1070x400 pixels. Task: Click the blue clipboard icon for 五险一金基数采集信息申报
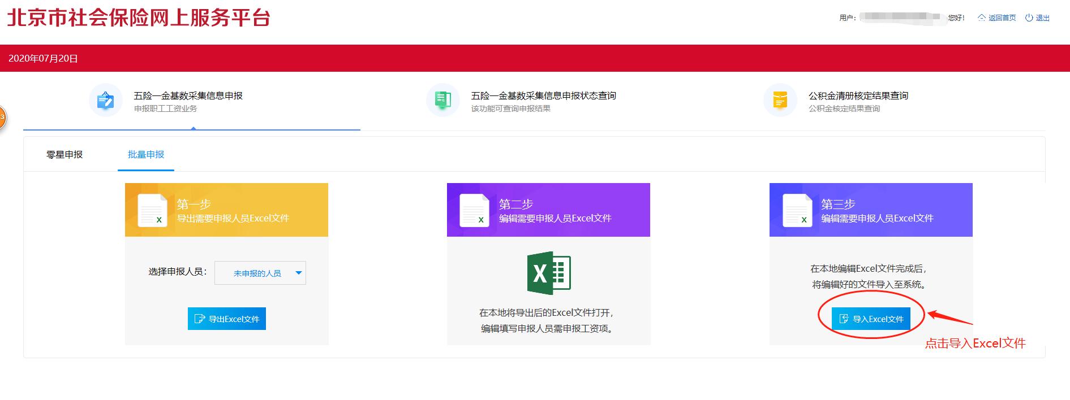point(106,101)
